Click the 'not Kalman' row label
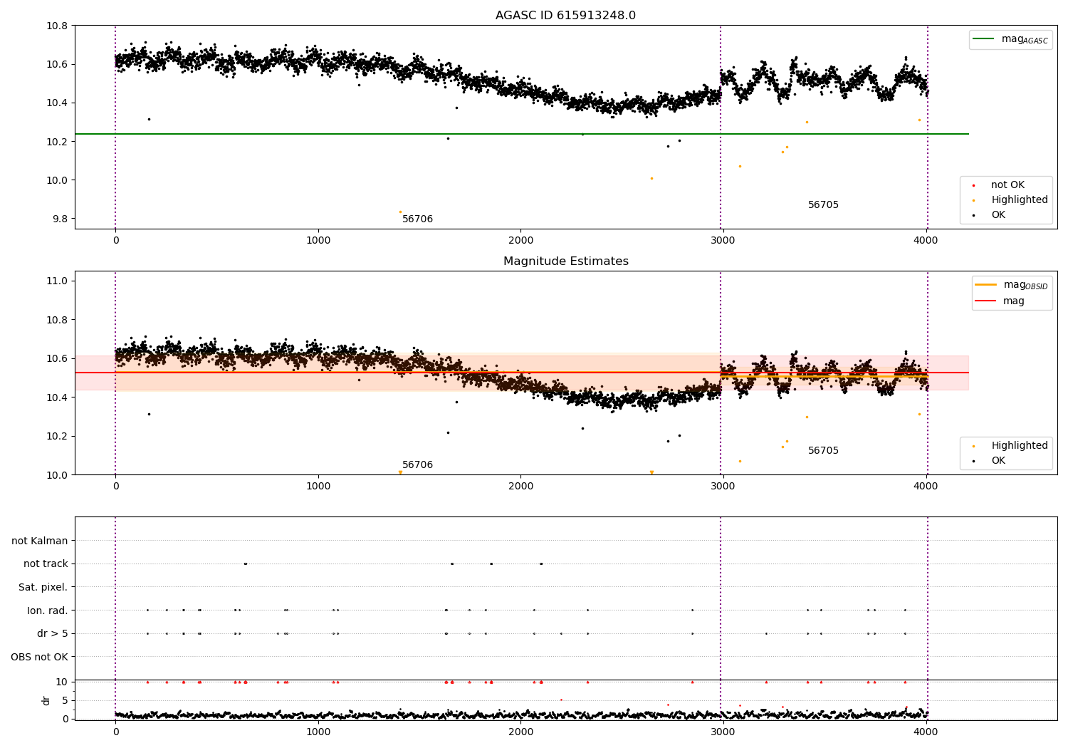 pyautogui.click(x=40, y=541)
